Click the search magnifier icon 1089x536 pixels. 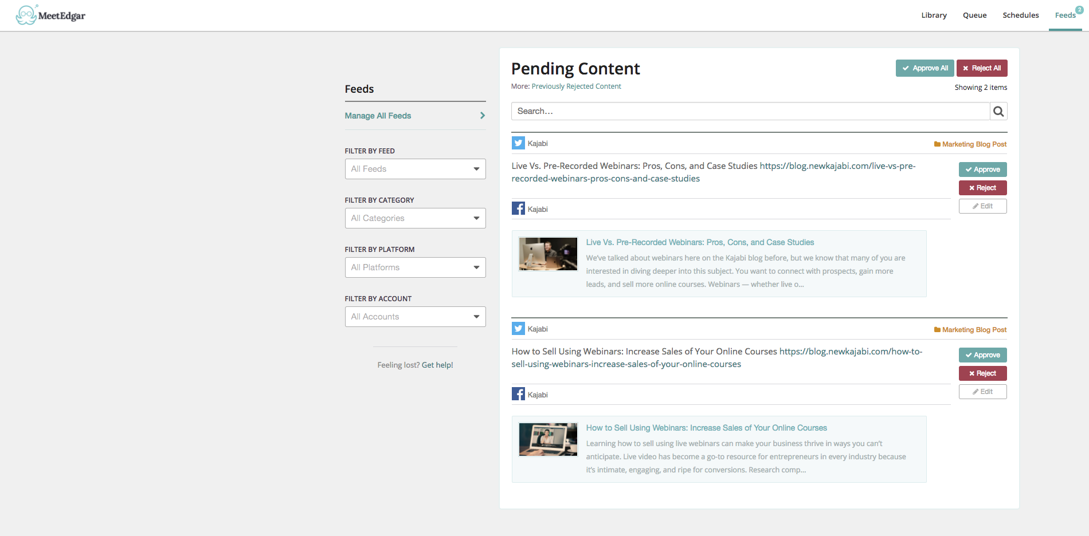tap(998, 111)
